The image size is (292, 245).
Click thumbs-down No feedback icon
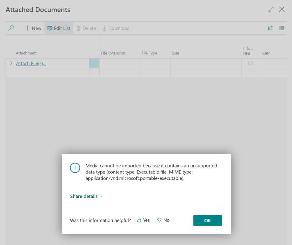[x=159, y=220]
